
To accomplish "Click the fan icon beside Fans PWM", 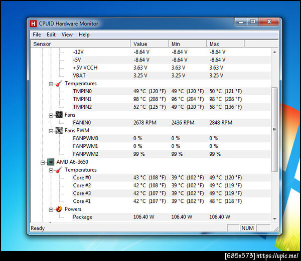I will coord(59,130).
